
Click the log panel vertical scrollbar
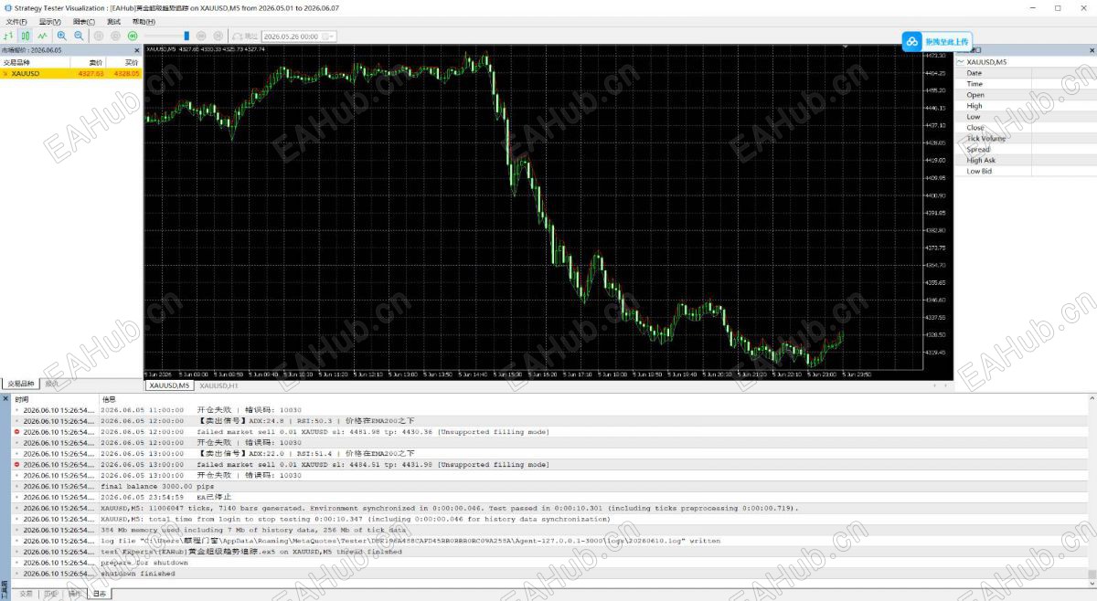pos(1091,490)
